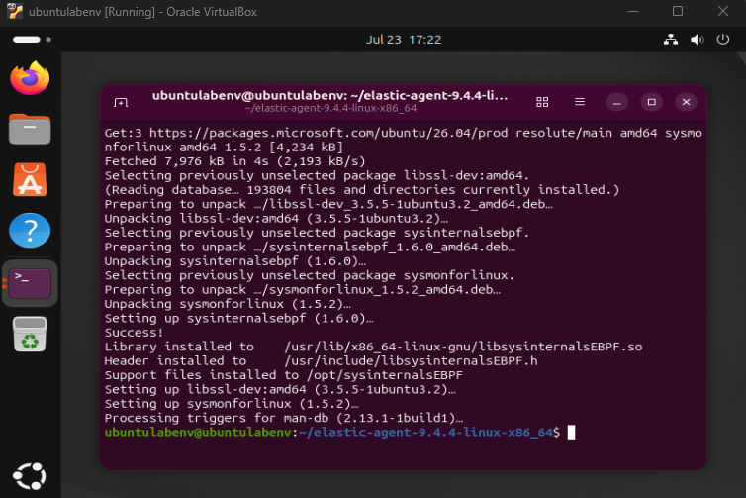Open the Activities workspace indicator
This screenshot has height=498, width=746.
[32, 39]
